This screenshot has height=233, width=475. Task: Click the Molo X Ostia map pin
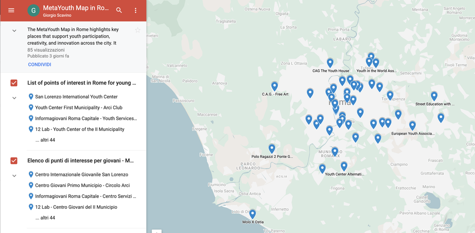252,214
